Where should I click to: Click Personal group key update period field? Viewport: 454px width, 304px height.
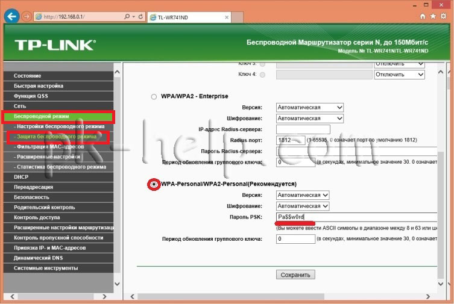click(x=295, y=239)
